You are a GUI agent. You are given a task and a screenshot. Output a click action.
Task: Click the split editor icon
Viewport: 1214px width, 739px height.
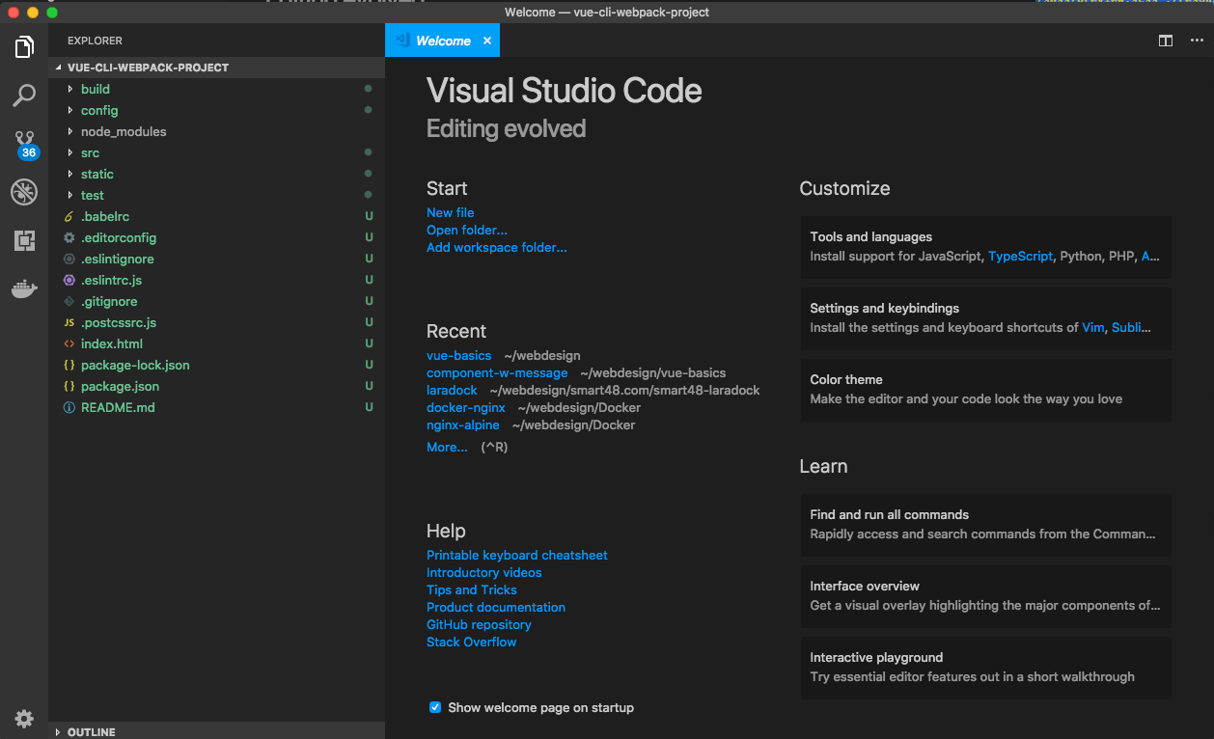(1166, 41)
